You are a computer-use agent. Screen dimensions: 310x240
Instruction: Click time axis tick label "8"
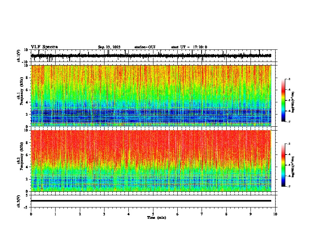[226, 214]
